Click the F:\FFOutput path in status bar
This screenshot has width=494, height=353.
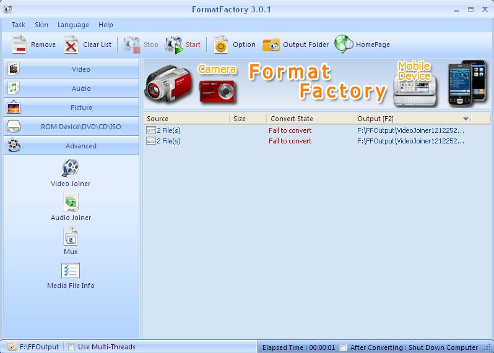(39, 347)
